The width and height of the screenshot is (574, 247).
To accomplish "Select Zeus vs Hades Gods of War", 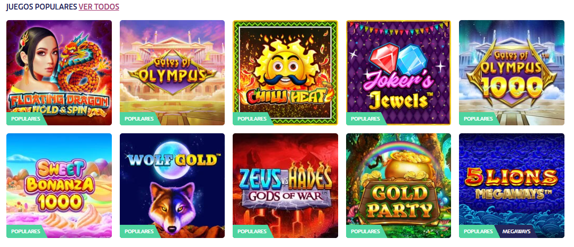I will (x=285, y=186).
